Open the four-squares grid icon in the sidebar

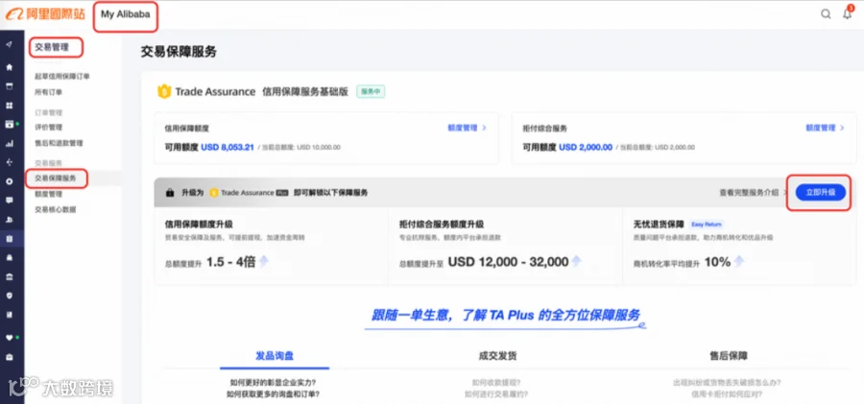point(9,106)
